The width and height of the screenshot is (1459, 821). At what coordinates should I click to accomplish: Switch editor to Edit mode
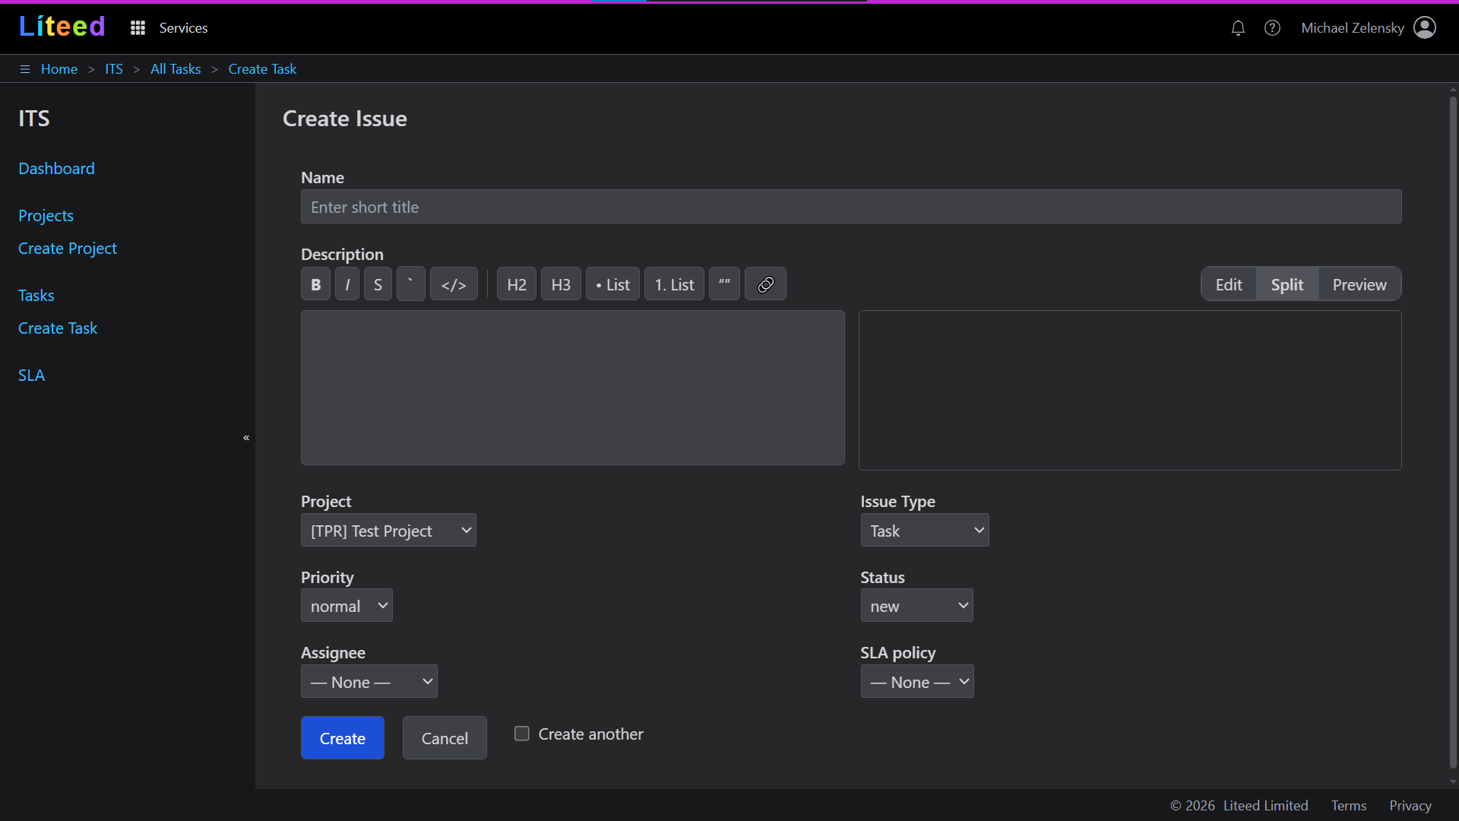pyautogui.click(x=1228, y=284)
